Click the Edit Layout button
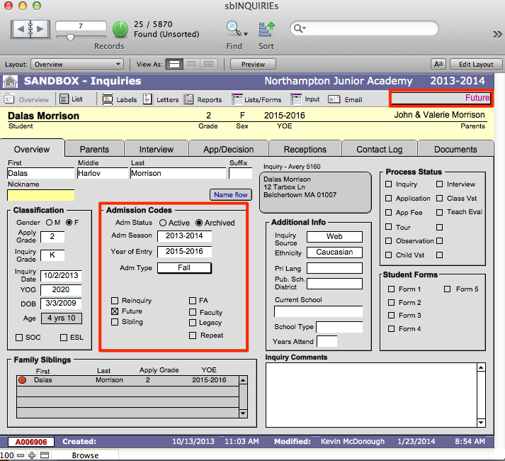Screen dimensions: 505x461 (471, 64)
